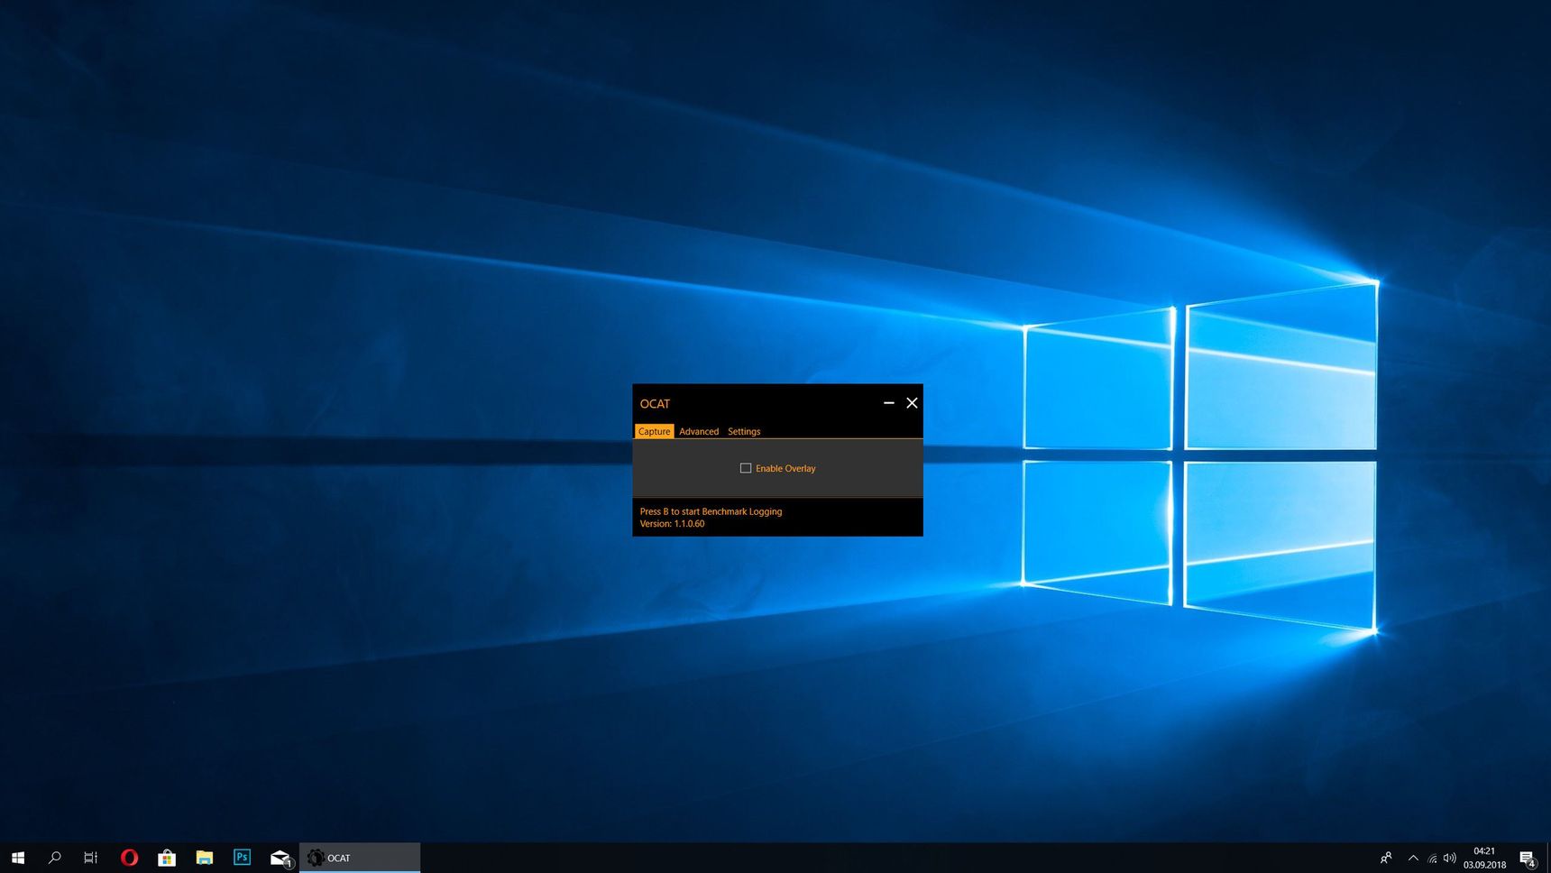Open the Settings tab in OCAT
This screenshot has height=873, width=1551.
744,431
